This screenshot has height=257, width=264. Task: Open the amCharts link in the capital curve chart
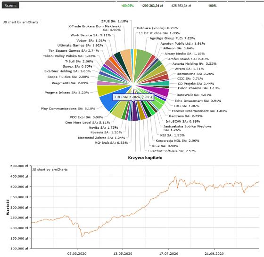[x=50, y=170]
